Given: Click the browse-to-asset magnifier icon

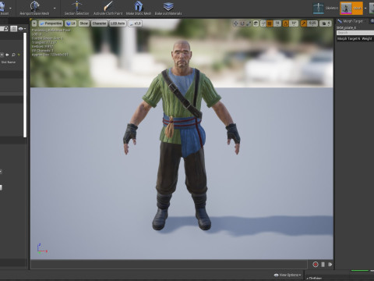Looking at the screenshot, I should (x=13, y=55).
